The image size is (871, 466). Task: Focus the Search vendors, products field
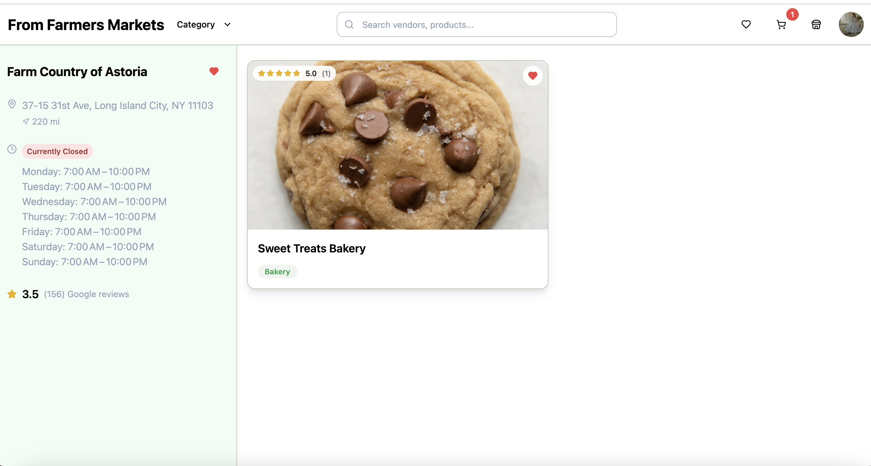[x=483, y=25]
